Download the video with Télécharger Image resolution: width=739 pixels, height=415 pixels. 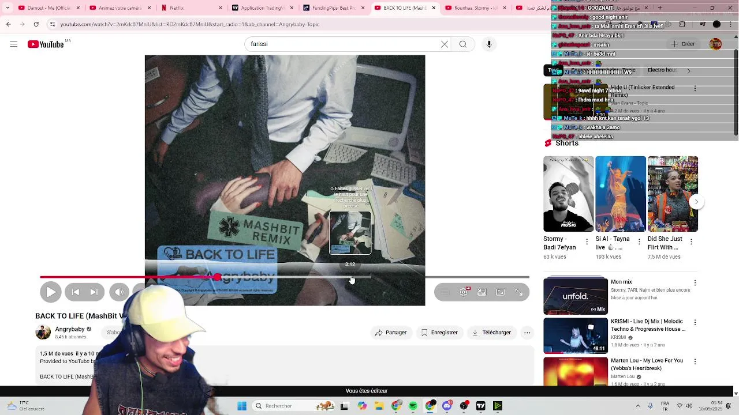tap(491, 333)
